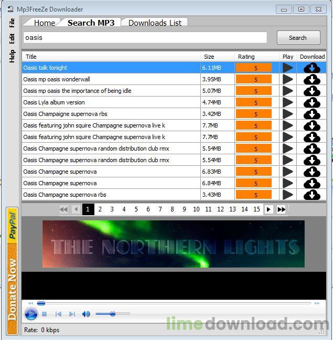Click the search field containing 'oasis'

[x=145, y=37]
